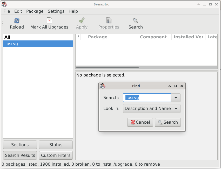The height and width of the screenshot is (169, 221).
Task: Open the Properties toolbar icon
Action: tap(109, 20)
